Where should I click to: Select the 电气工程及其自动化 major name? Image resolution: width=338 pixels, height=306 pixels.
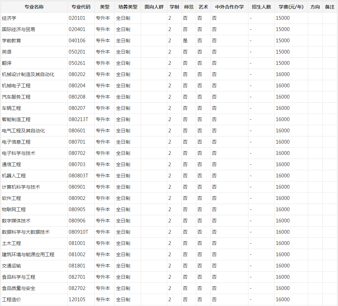tap(23, 131)
